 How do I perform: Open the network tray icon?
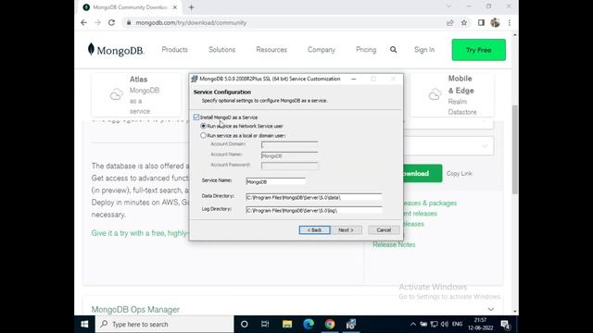point(435,325)
